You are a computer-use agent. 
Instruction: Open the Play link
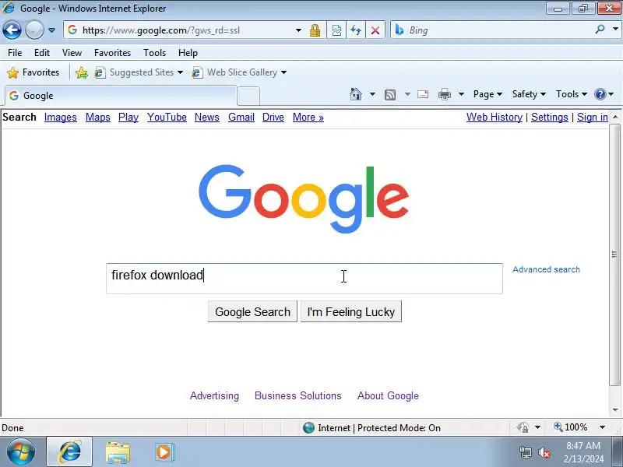[128, 118]
